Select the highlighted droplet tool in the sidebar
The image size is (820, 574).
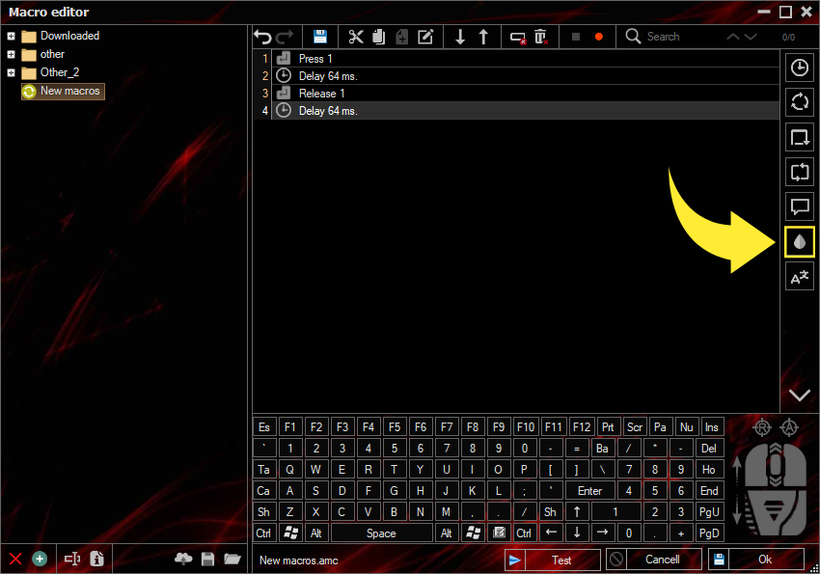pos(799,241)
